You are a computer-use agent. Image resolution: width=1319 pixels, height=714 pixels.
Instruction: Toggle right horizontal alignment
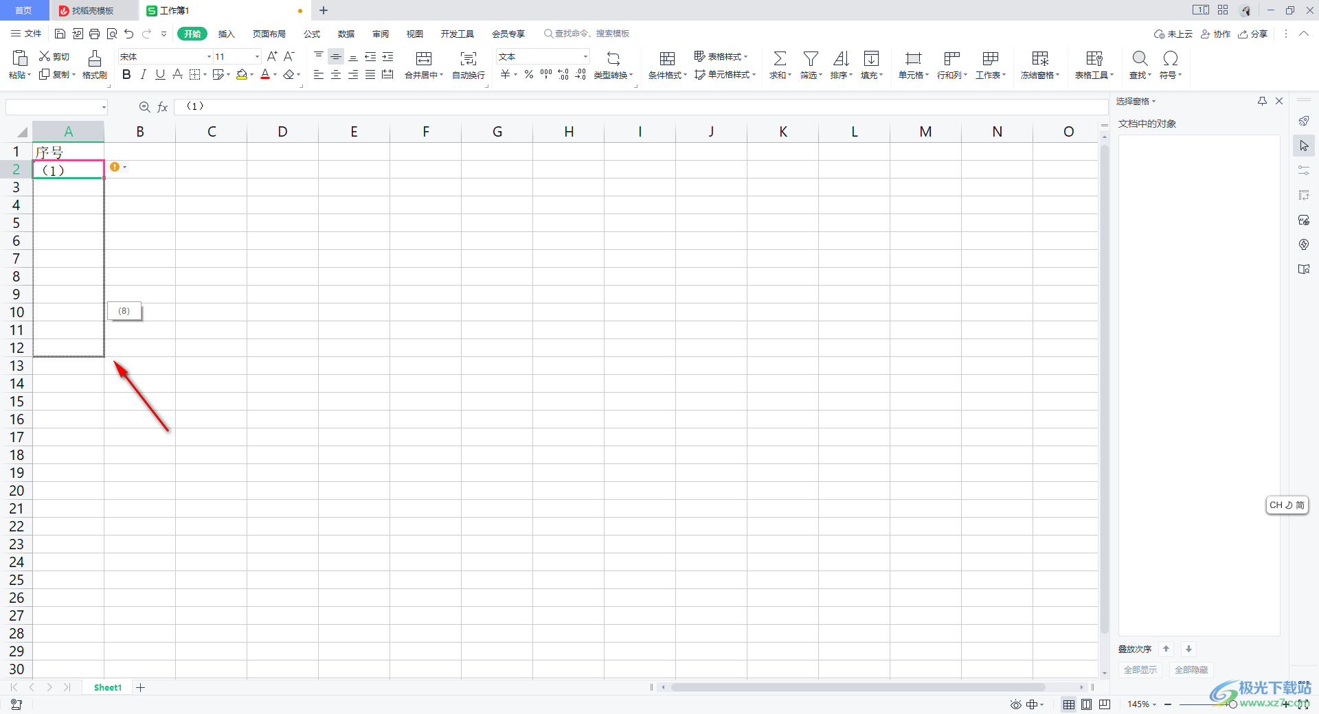[x=353, y=74]
